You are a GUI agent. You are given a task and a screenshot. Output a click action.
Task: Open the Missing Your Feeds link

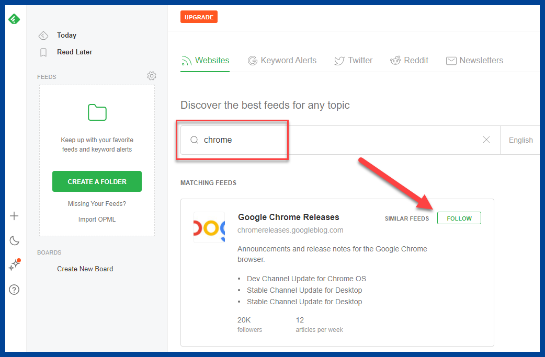[97, 204]
